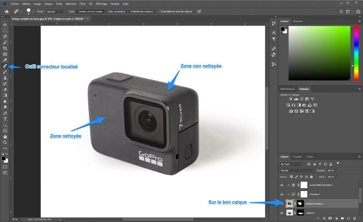Add a Levels adjustment from Réglages
The image size is (363, 222).
(x=296, y=99)
